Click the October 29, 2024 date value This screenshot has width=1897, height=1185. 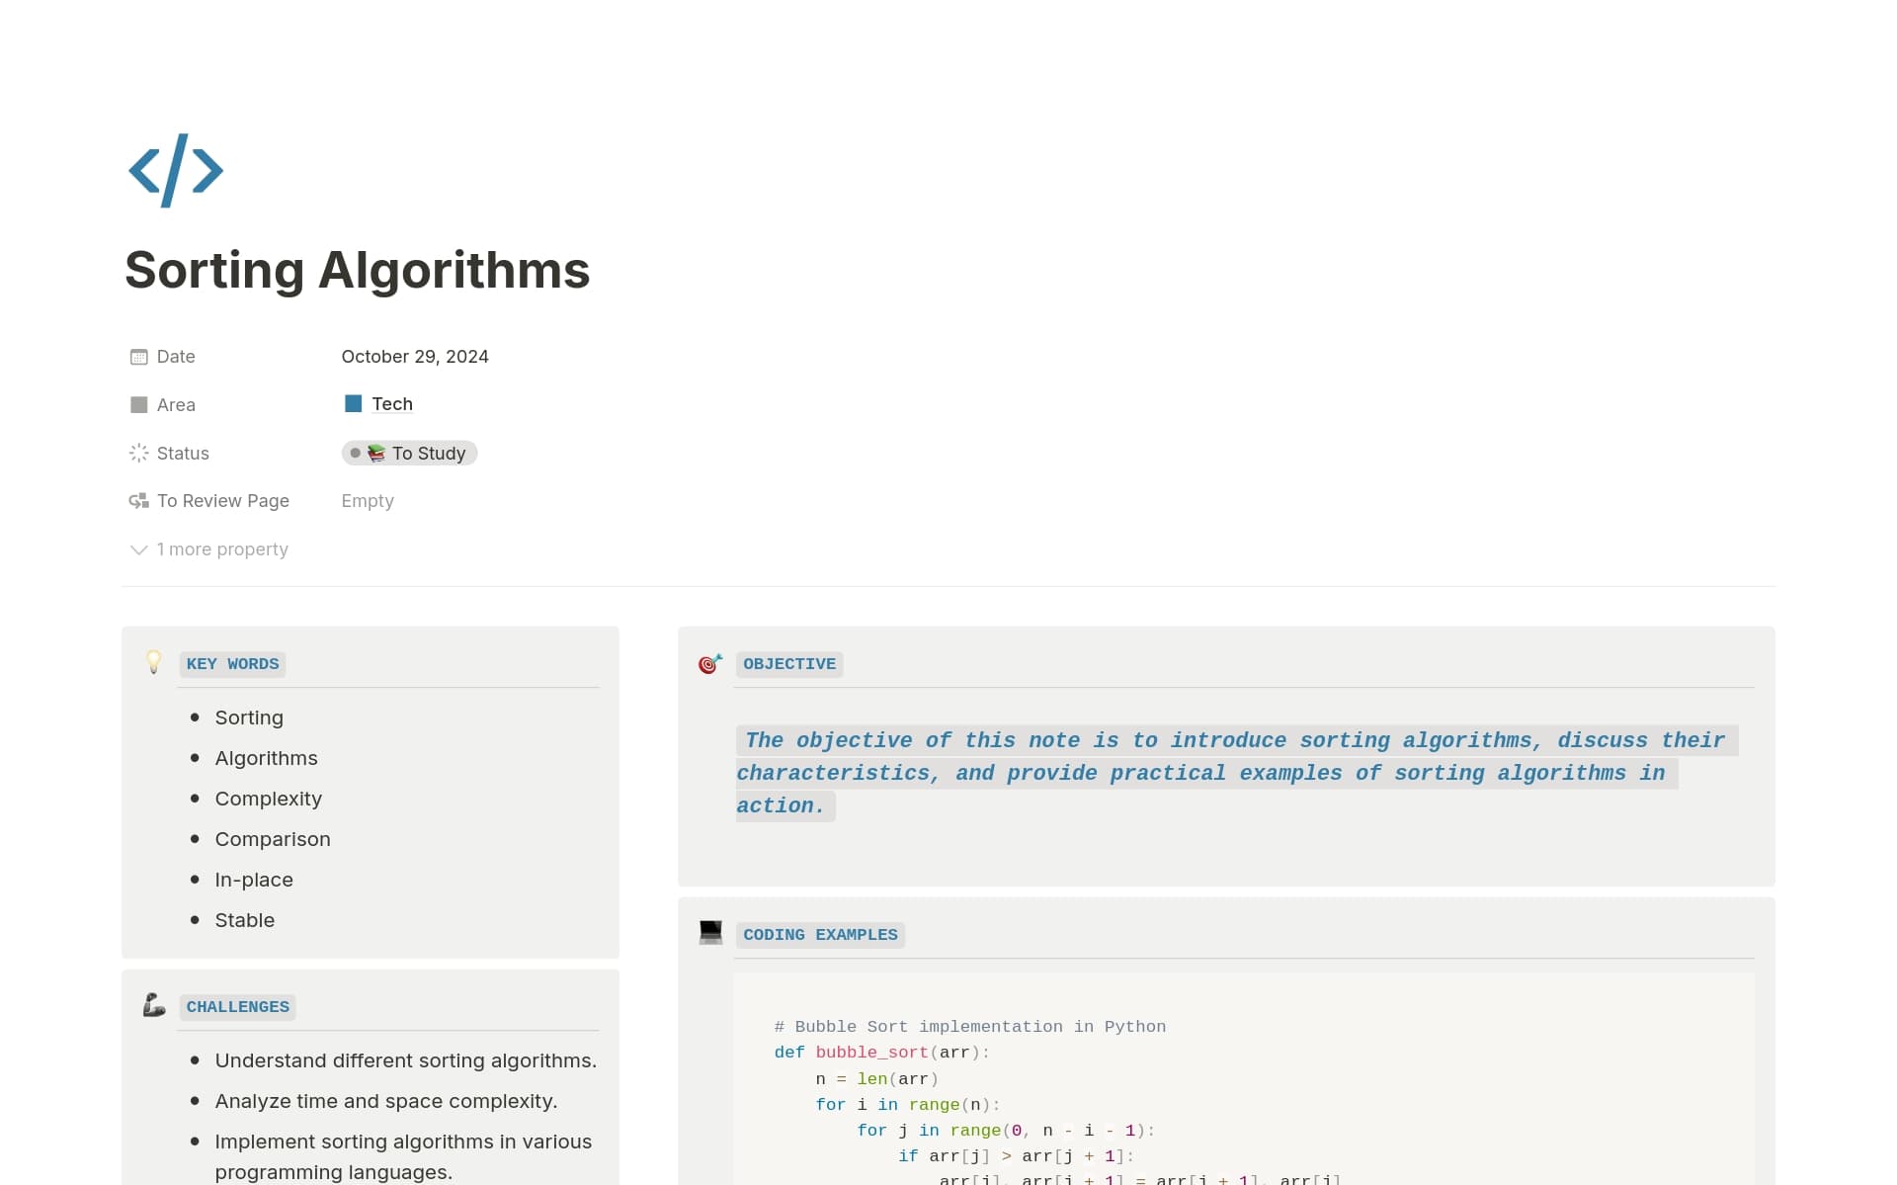coord(415,357)
